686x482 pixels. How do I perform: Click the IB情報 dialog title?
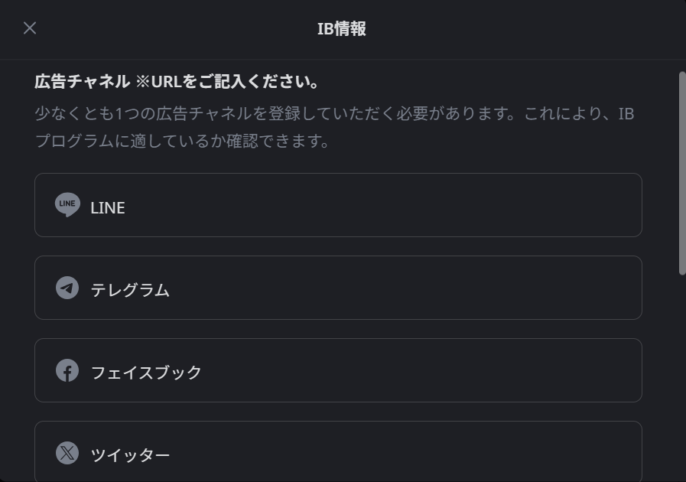click(x=342, y=29)
